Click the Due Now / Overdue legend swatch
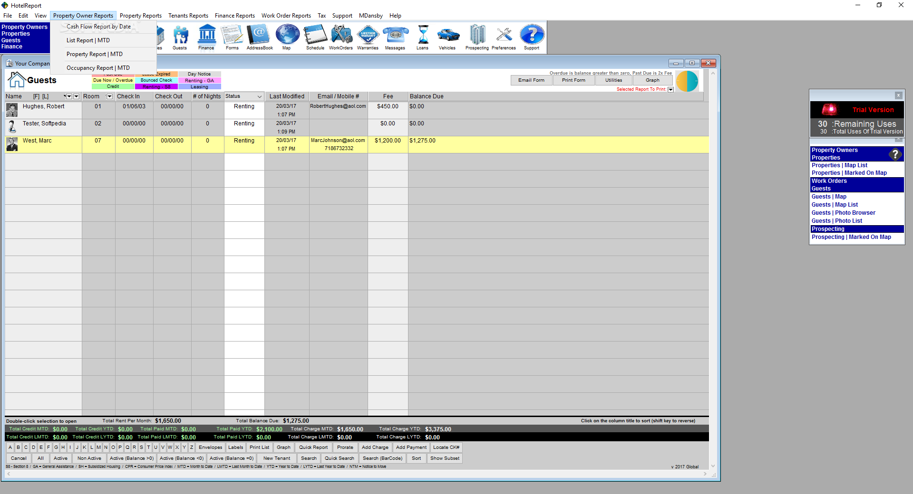 click(113, 80)
